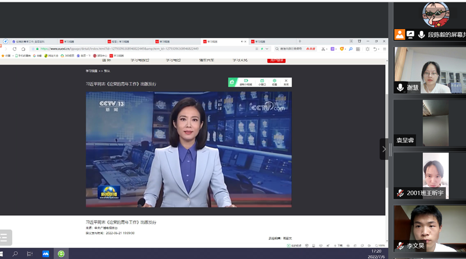Viewport: 466px width, 259px height.
Task: Click the Tencent Meeting icon in taskbar
Action: point(45,254)
